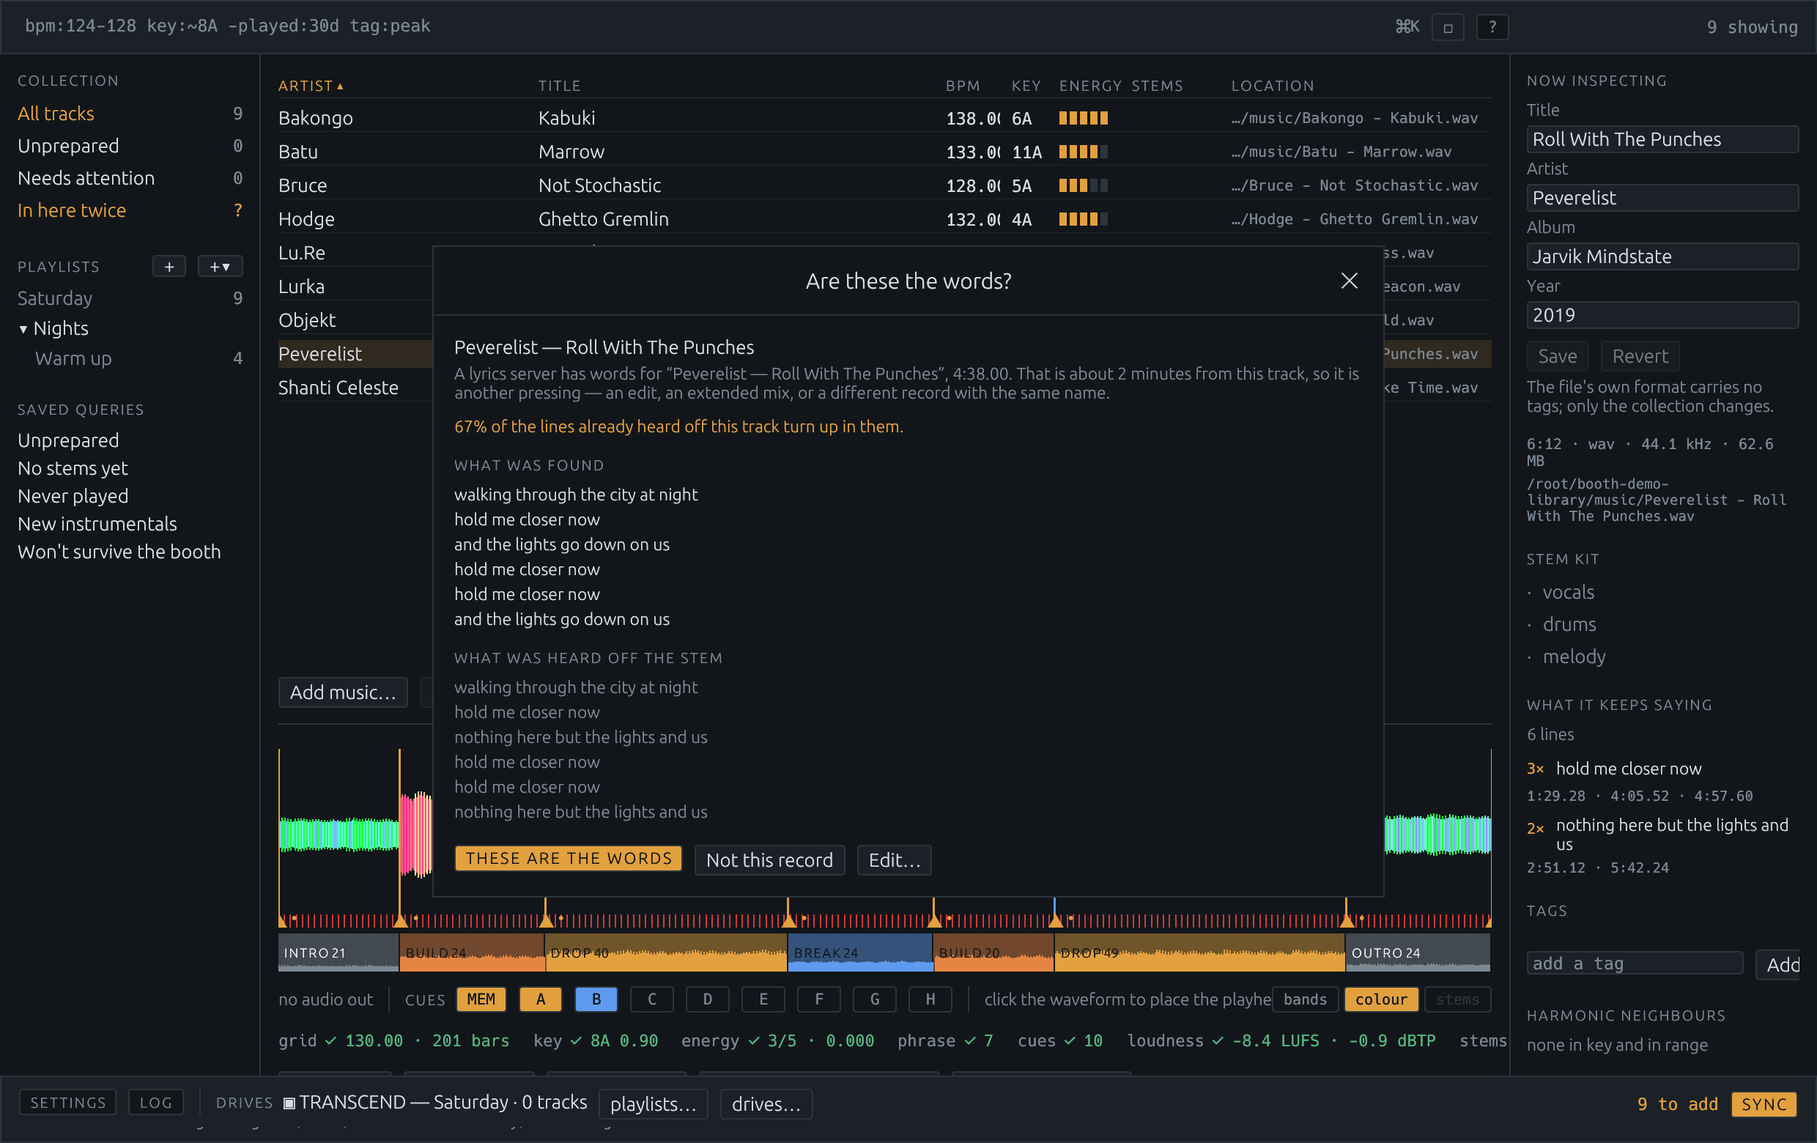Switch waveform view to bands

pos(1305,999)
